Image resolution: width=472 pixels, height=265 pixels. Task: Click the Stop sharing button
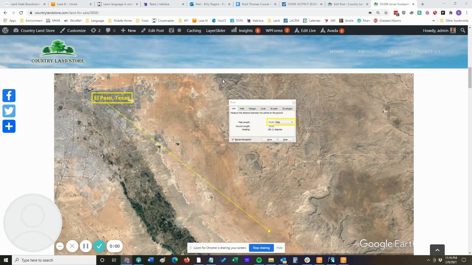coord(261,248)
